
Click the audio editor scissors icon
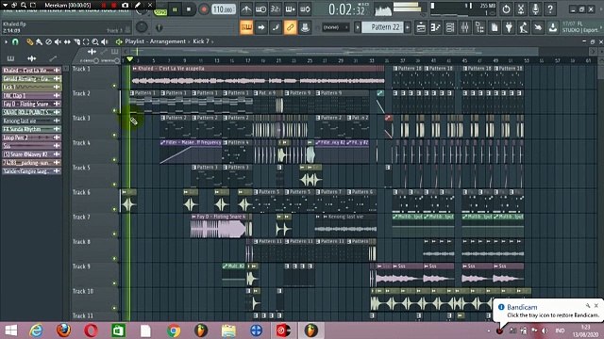point(521,9)
